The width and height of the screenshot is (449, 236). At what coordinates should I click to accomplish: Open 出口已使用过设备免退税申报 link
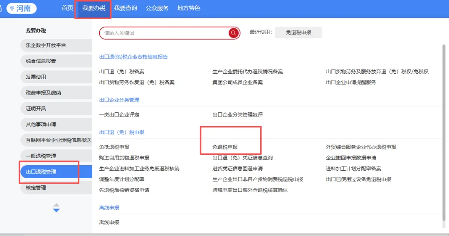click(x=358, y=179)
